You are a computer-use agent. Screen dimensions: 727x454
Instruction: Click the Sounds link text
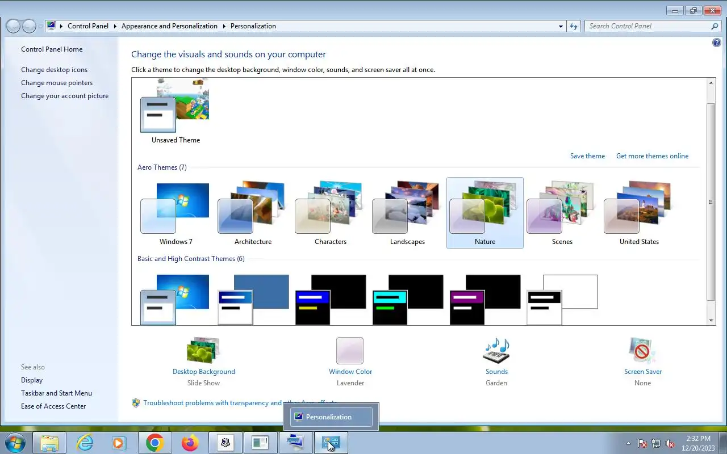tap(496, 372)
